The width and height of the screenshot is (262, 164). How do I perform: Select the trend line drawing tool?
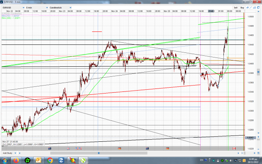(251, 8)
